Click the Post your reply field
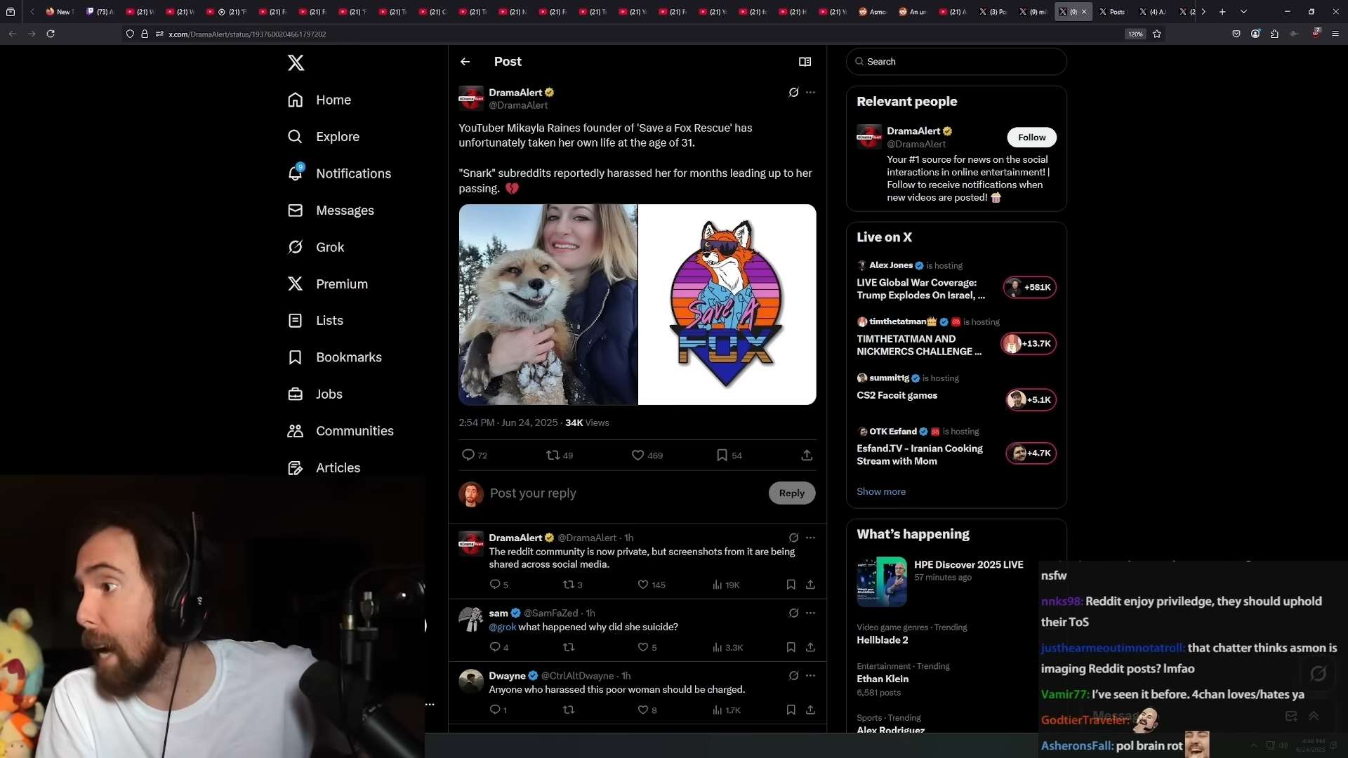The height and width of the screenshot is (758, 1348). [x=625, y=493]
